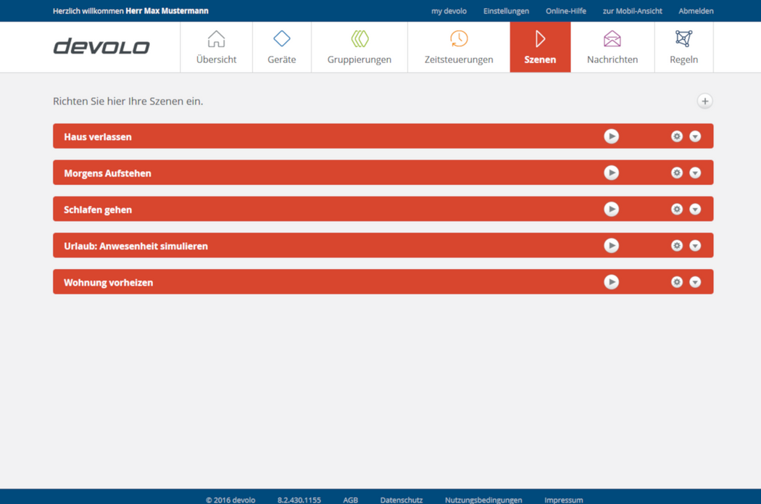This screenshot has height=504, width=761.
Task: Open gear settings for Wohnung vorheizen
Action: (676, 282)
